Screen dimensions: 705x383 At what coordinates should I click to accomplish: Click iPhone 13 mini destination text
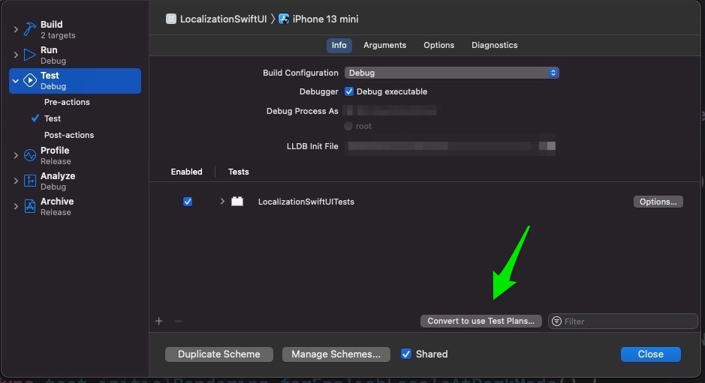pyautogui.click(x=326, y=19)
